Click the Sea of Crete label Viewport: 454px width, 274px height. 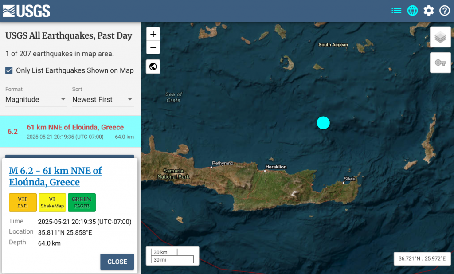pos(173,97)
